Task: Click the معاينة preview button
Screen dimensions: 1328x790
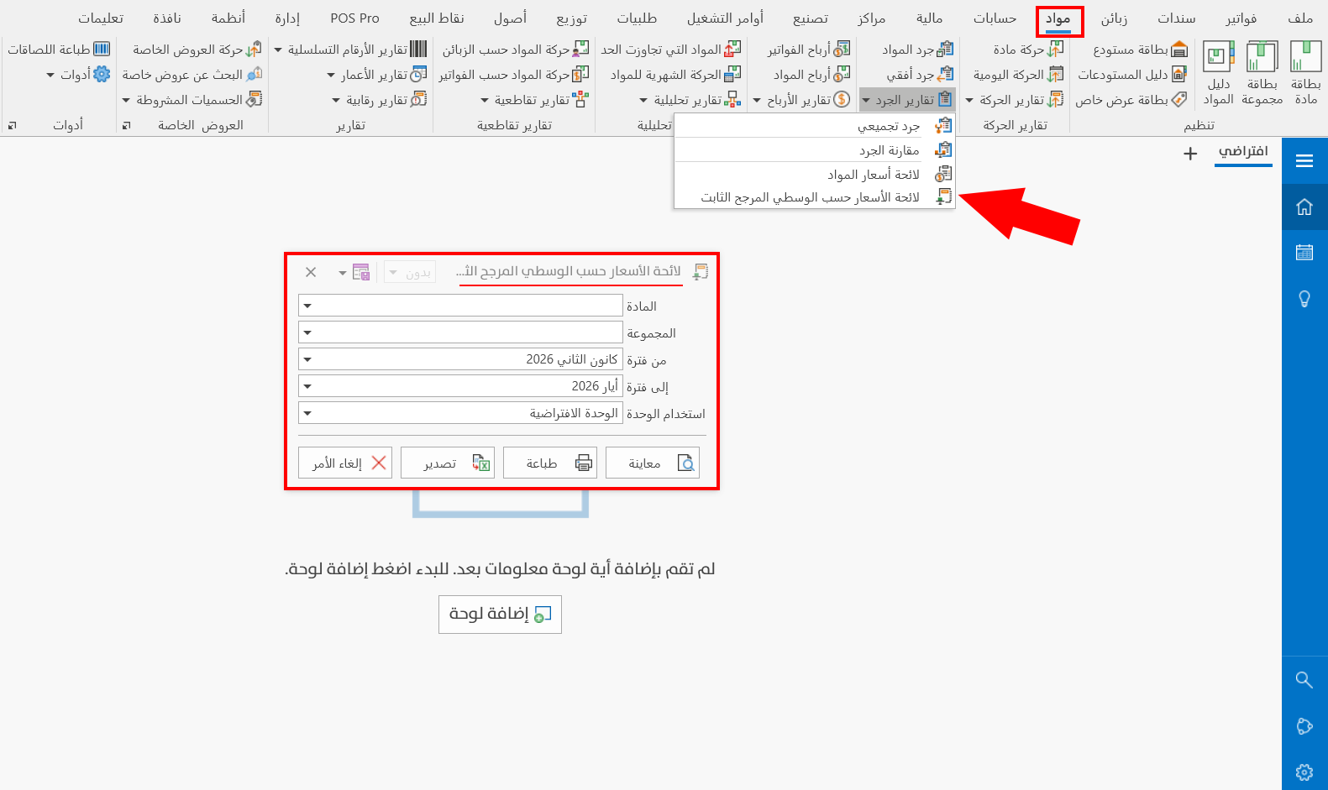Action: click(x=653, y=463)
